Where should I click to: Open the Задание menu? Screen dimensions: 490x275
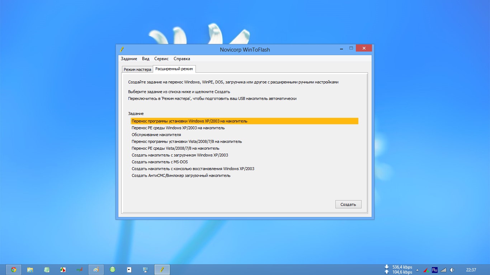click(129, 59)
